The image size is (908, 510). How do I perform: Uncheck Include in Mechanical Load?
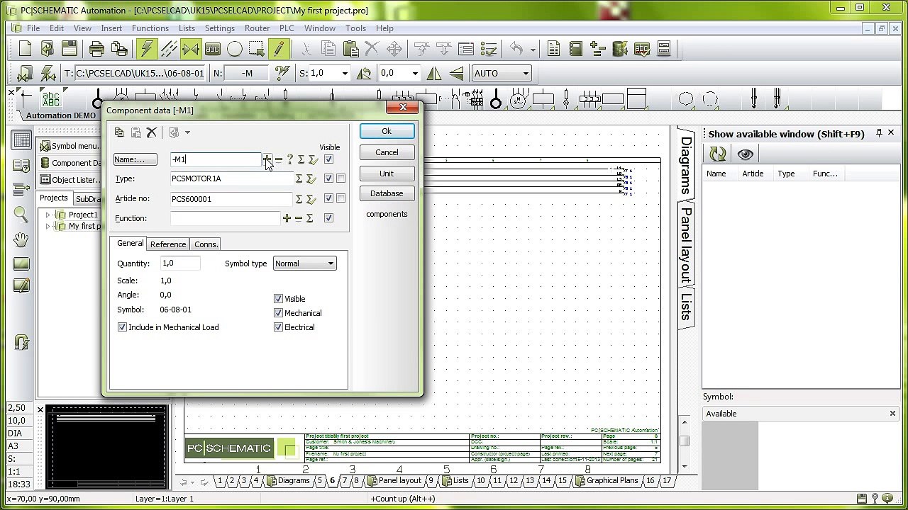[122, 327]
